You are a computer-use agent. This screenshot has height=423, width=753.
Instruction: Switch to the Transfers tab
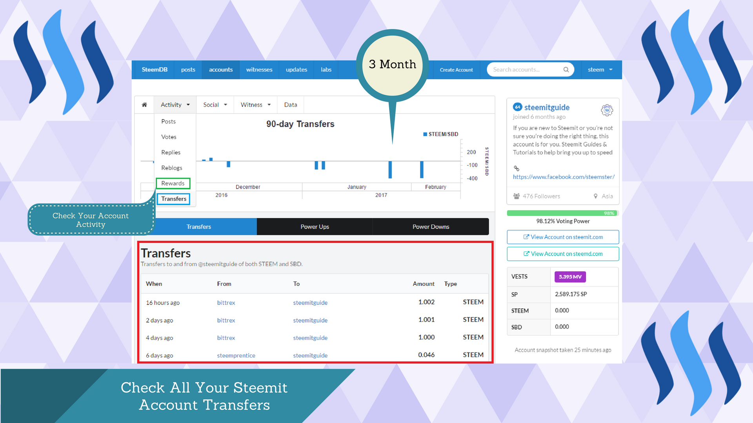coord(199,227)
